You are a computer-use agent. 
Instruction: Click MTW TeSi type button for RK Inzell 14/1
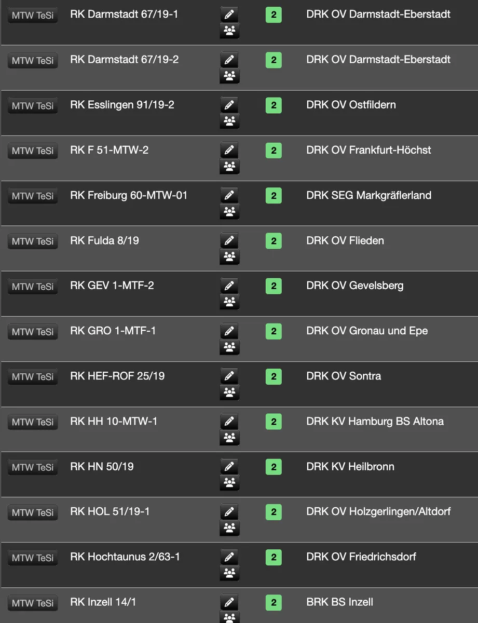click(33, 603)
